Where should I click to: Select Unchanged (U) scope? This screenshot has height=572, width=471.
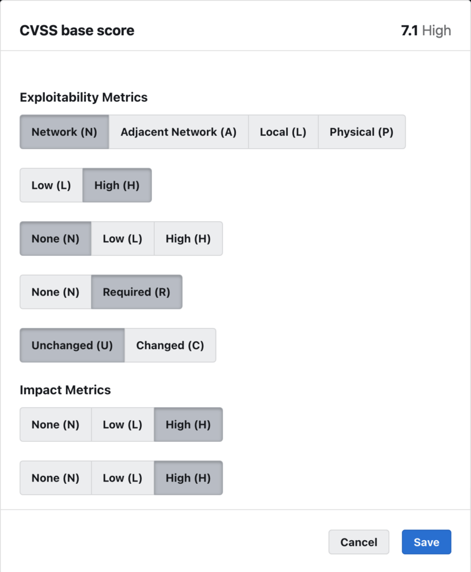pyautogui.click(x=72, y=345)
